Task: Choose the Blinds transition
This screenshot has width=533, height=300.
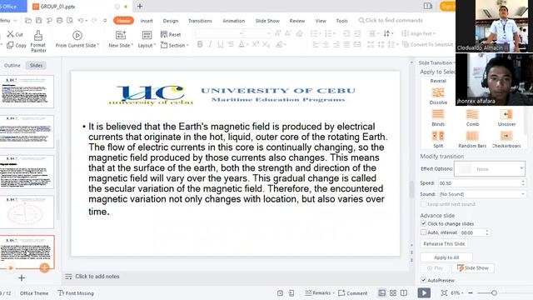Action: (x=438, y=117)
